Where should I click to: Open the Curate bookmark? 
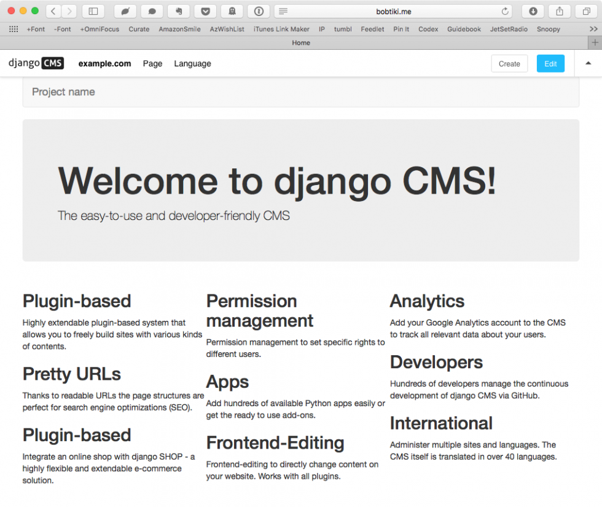[x=139, y=29]
